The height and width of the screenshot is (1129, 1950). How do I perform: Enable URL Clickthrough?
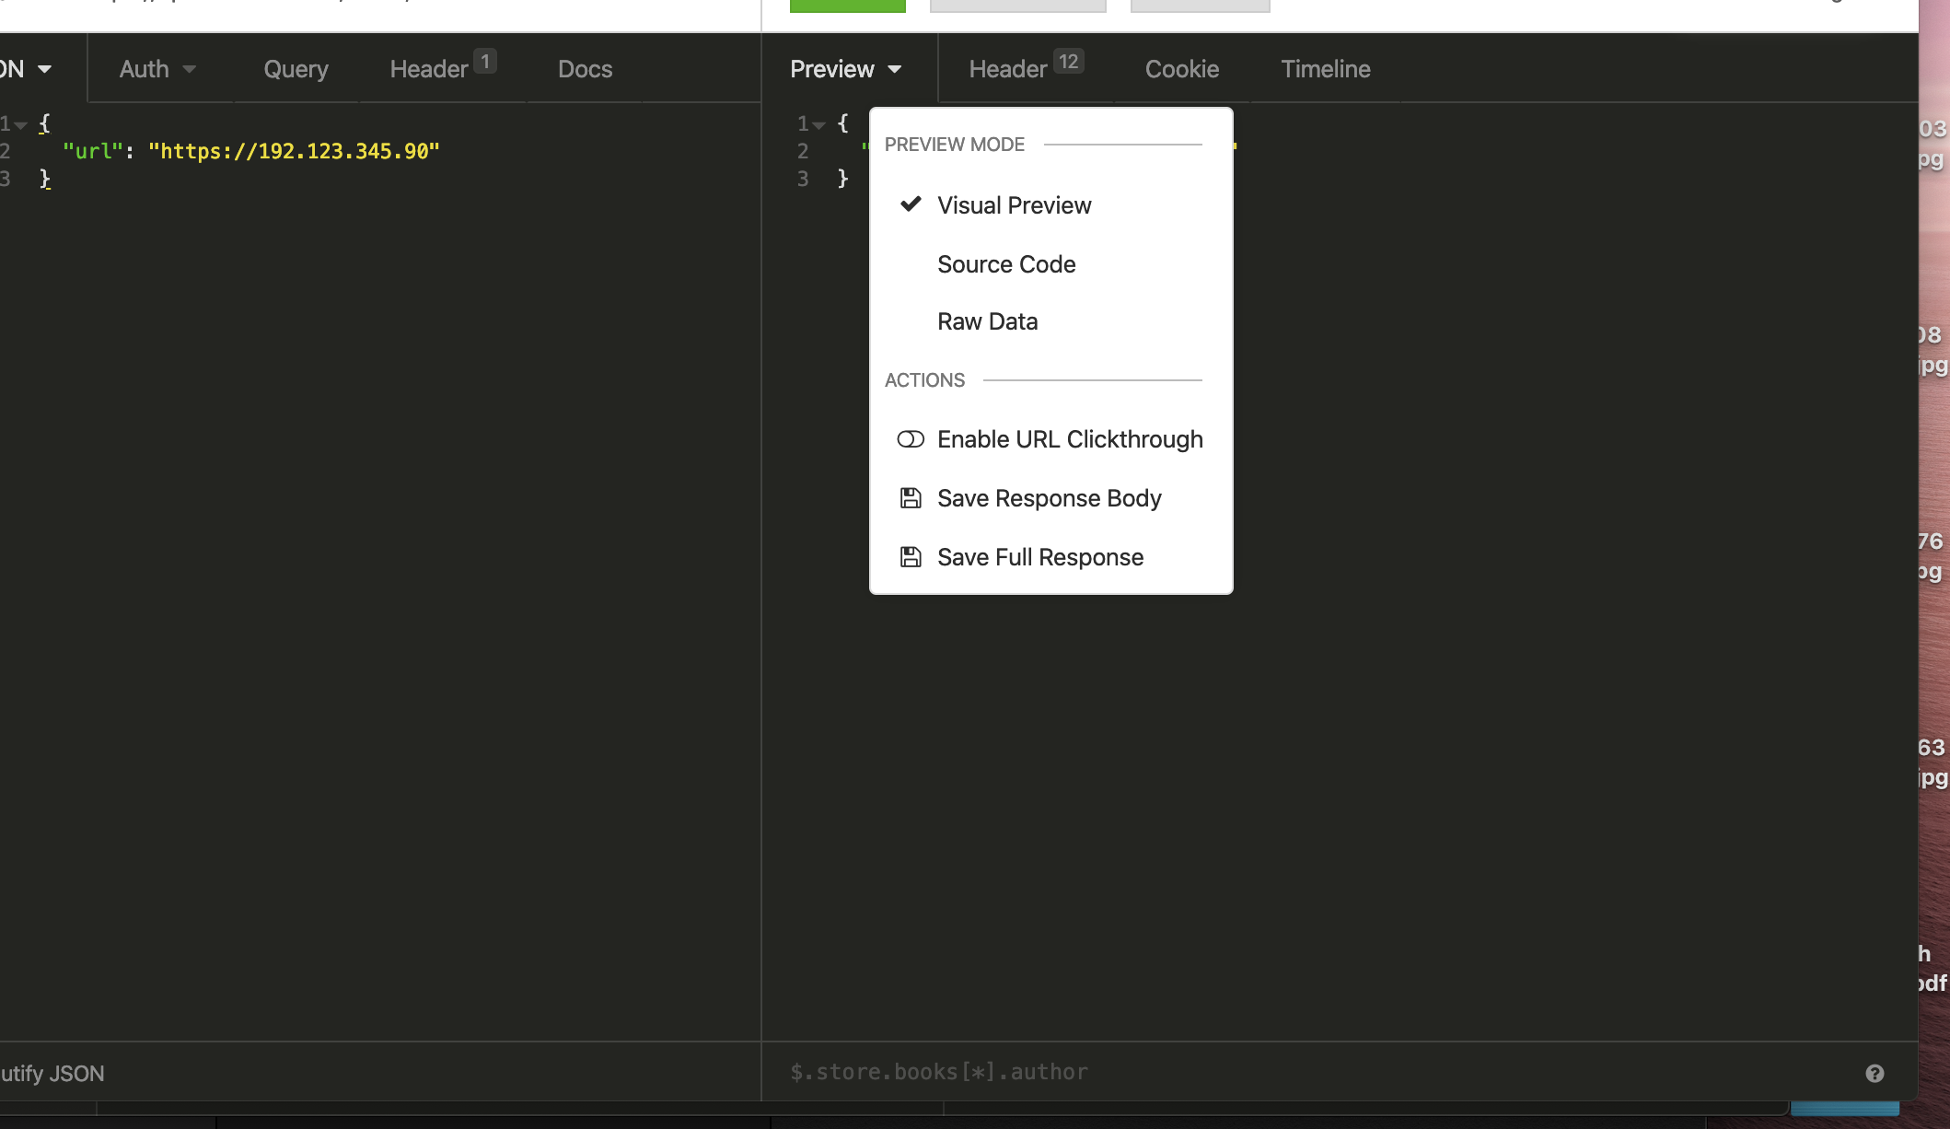(x=1070, y=439)
